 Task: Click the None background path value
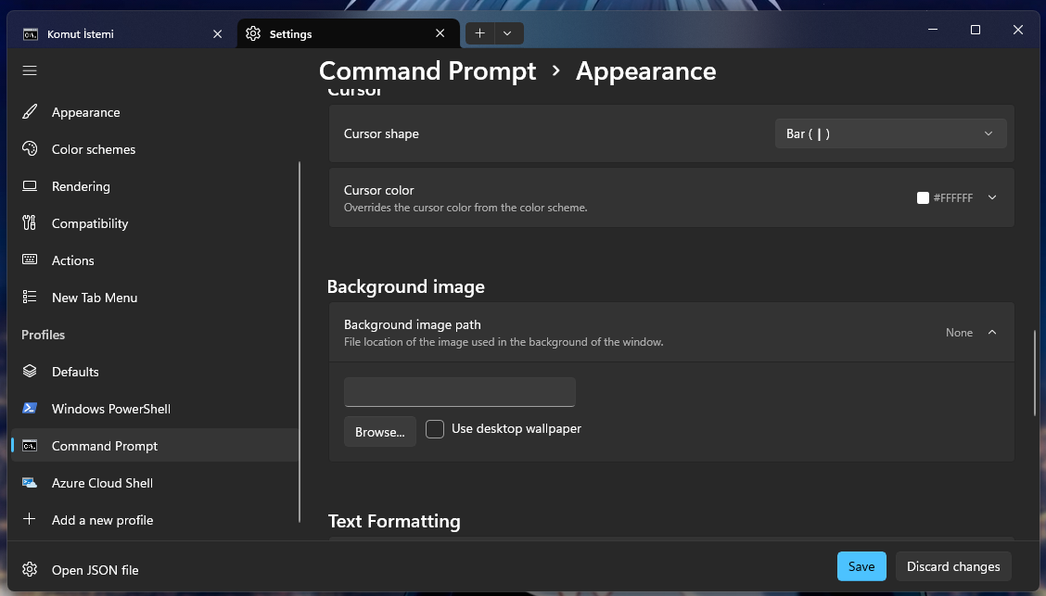(959, 332)
